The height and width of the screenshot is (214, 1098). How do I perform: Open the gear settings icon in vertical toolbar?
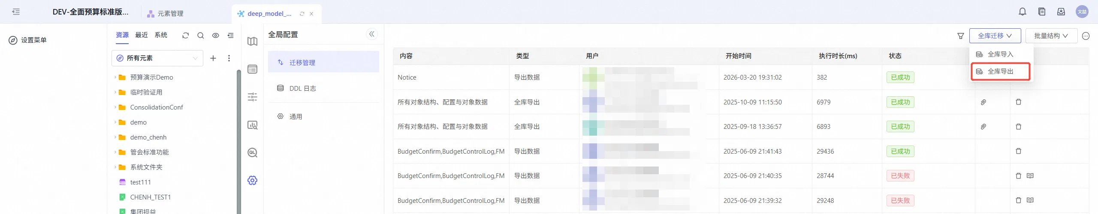pos(253,181)
